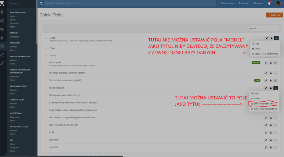Screen dimensions: 284x157
Task: Expand the Jak długo posiadasz row dropdown
Action: [276, 73]
